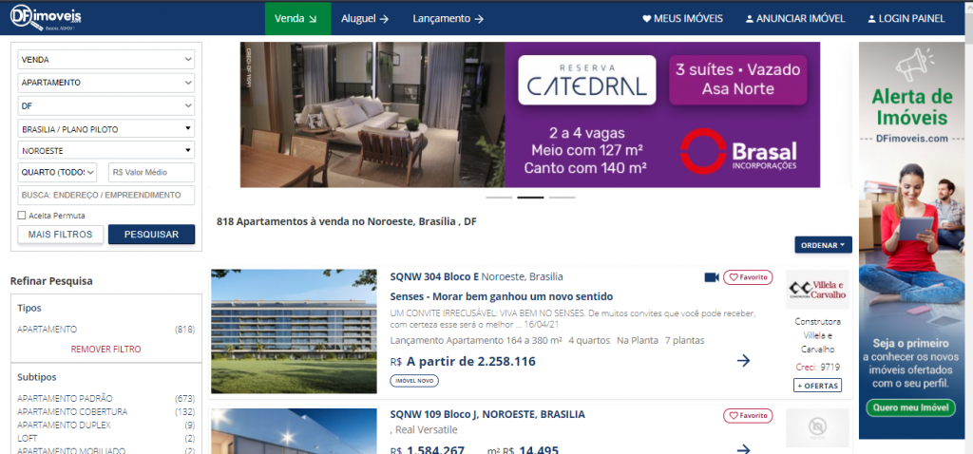Select the last carousel slide indicator
This screenshot has width=973, height=454.
pyautogui.click(x=563, y=198)
